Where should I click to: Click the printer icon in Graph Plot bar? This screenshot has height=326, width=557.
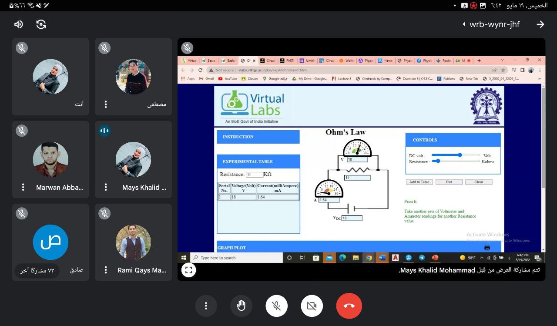click(487, 248)
